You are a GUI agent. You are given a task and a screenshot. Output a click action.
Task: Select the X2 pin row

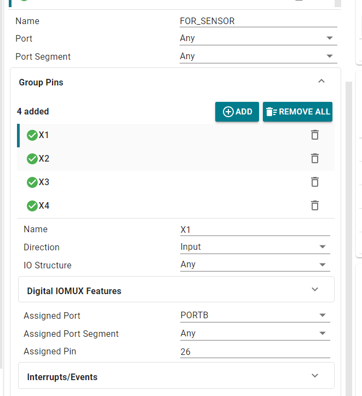[x=176, y=159]
